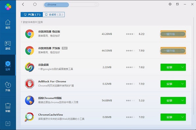Go to the 升级 upgrade section
Screen dimensions: 196x130
click(8, 87)
